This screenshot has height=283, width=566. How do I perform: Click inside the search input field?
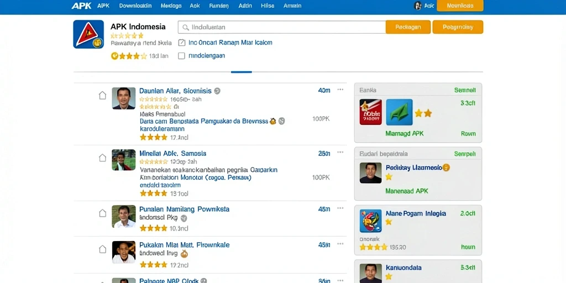tap(282, 27)
